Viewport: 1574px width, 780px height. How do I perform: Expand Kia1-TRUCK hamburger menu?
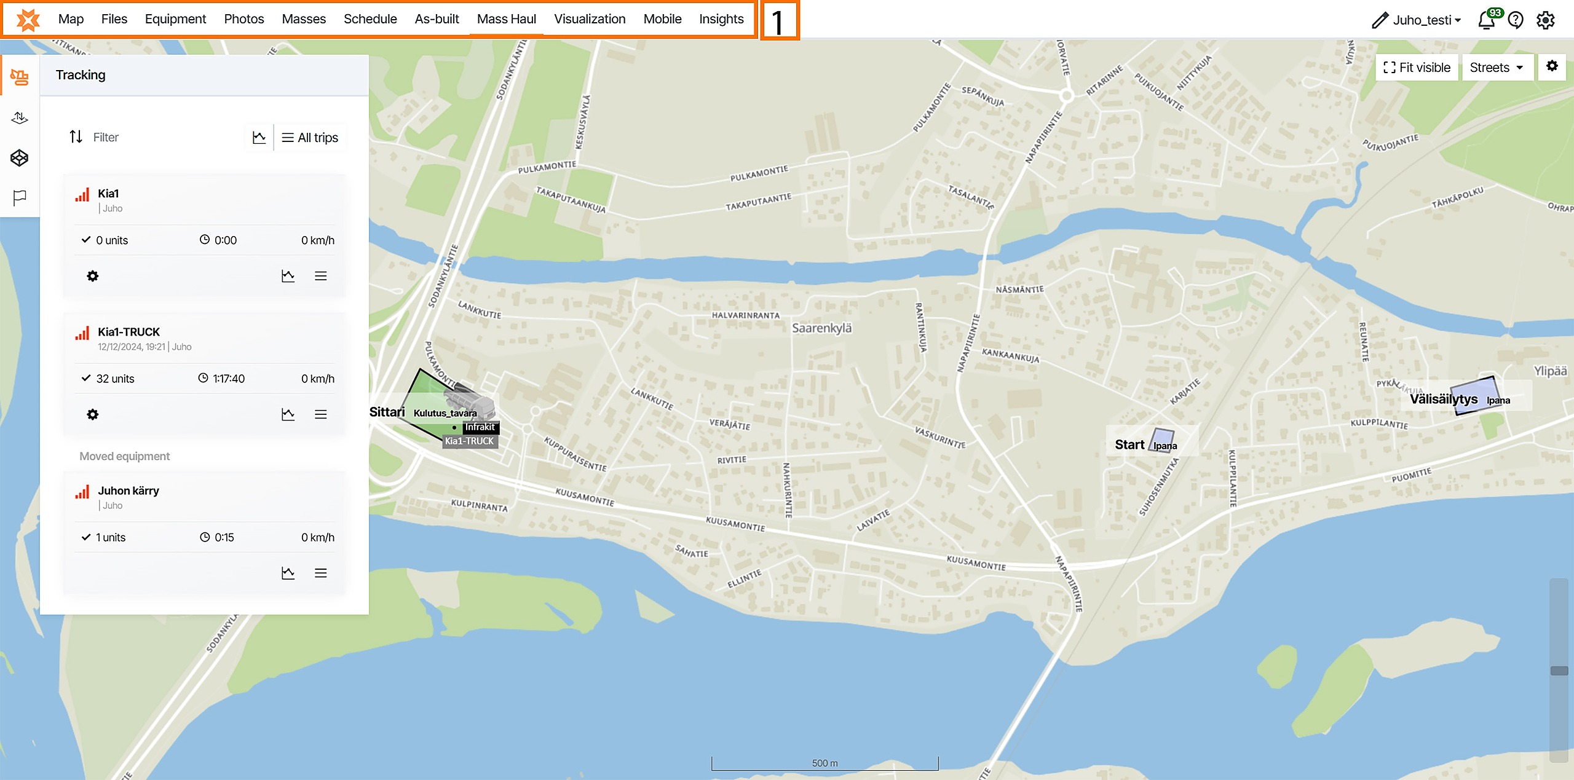coord(320,414)
